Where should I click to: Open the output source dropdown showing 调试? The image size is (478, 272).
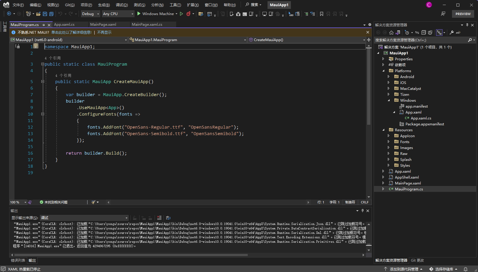84,218
